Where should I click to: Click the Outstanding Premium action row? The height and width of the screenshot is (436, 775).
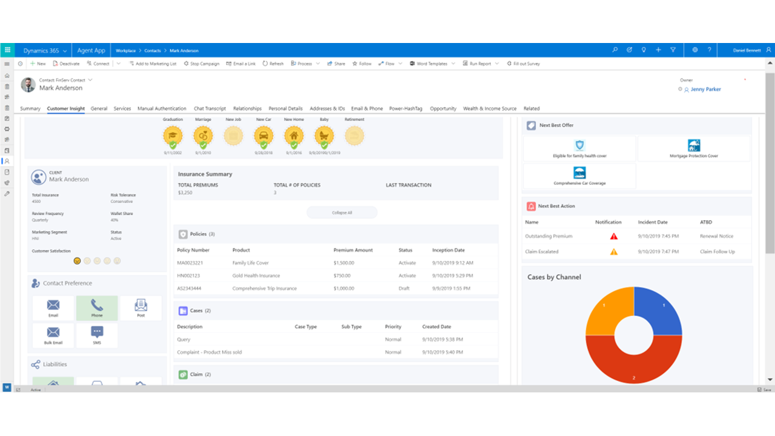point(636,236)
